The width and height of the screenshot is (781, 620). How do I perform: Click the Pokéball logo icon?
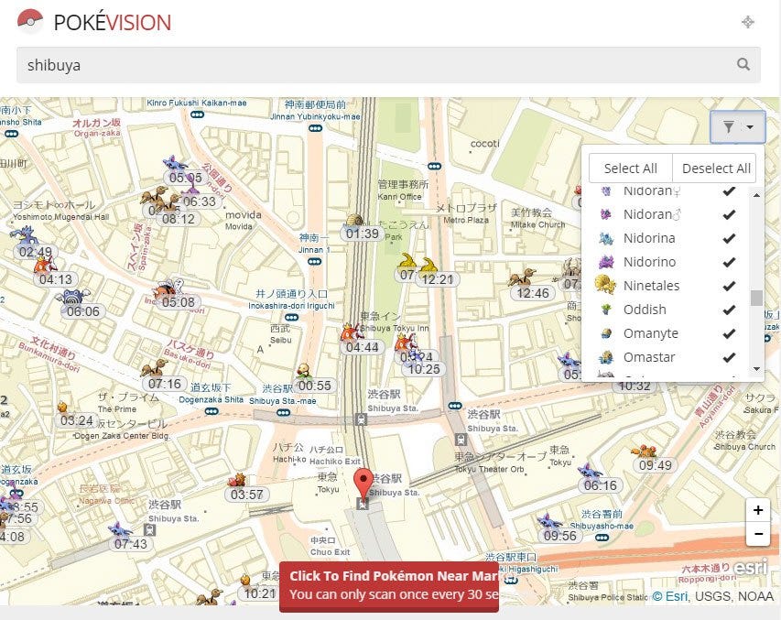coord(30,21)
